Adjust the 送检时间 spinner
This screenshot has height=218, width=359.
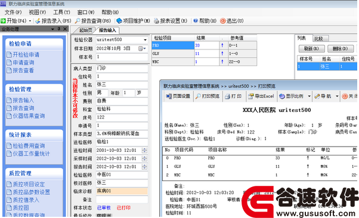coord(144,150)
